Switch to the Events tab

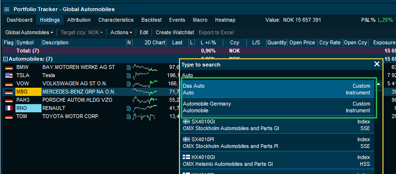(x=177, y=20)
